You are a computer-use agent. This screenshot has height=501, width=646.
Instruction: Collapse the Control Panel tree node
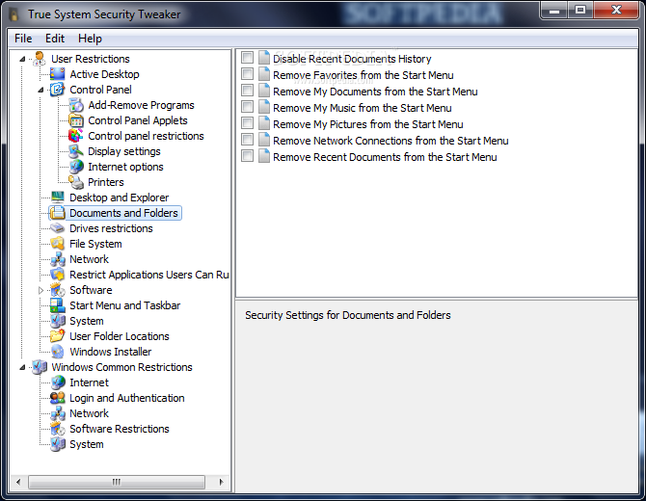40,90
